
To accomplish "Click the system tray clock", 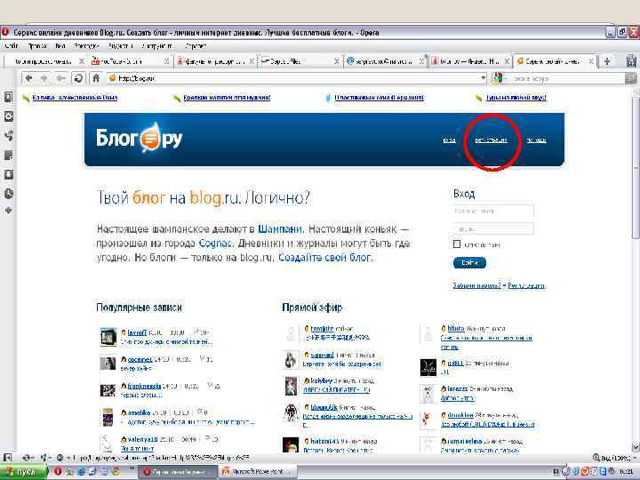I will (x=626, y=472).
